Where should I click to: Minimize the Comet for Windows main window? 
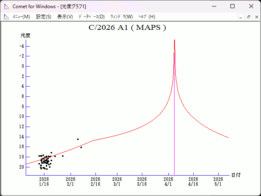[214, 7]
